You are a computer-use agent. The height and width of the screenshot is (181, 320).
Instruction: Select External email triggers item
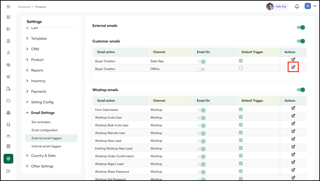click(51, 138)
